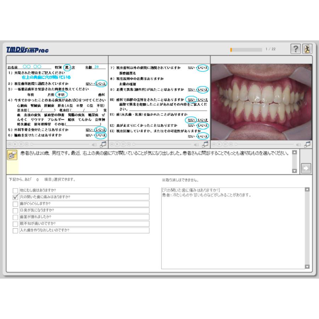The image size is (319, 319).
Task: Click up arrow of patient response box scrollbar
Action: point(307,189)
